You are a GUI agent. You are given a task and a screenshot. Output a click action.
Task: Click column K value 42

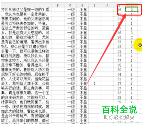[119, 47]
